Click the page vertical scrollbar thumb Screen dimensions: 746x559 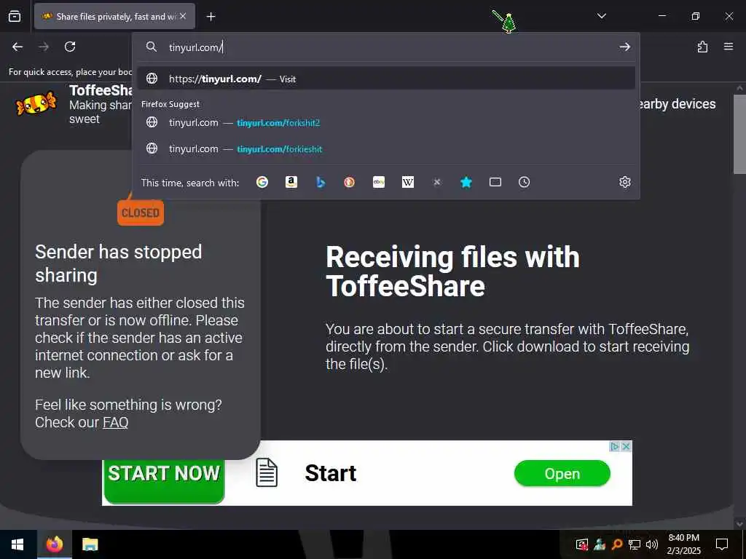pyautogui.click(x=739, y=134)
